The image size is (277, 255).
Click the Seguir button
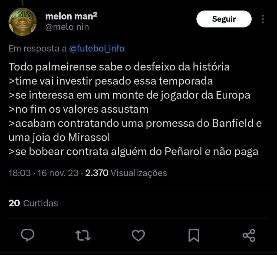coord(224,19)
